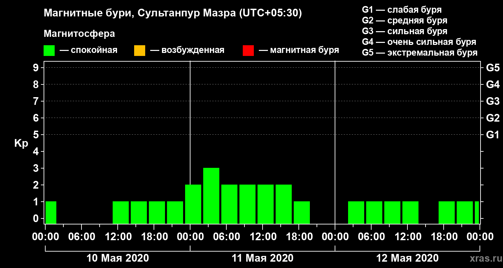503x268 pixels.
Task: Click the '11 Мая 2020' date label
Action: 263,258
